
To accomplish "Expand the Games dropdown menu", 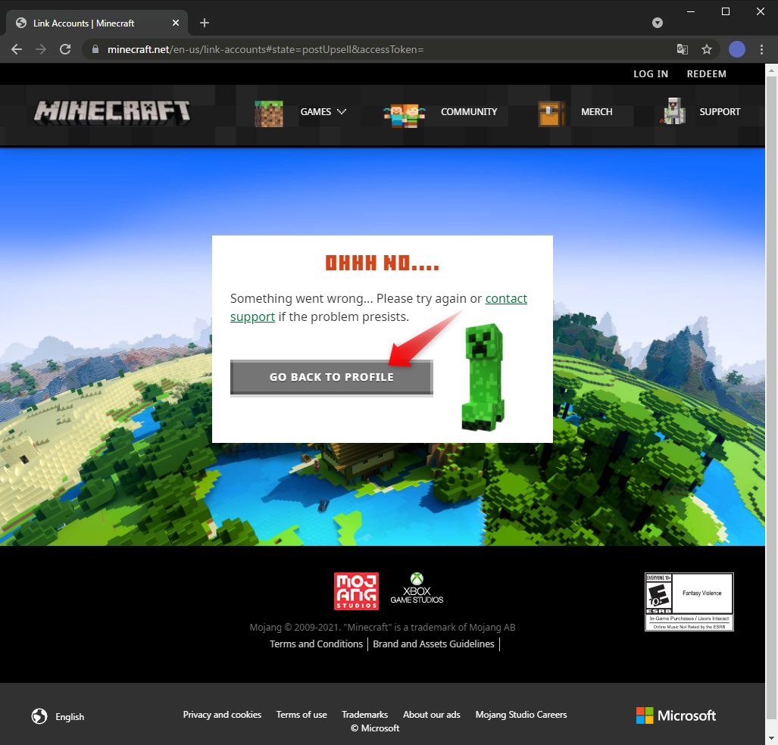I will pyautogui.click(x=323, y=112).
